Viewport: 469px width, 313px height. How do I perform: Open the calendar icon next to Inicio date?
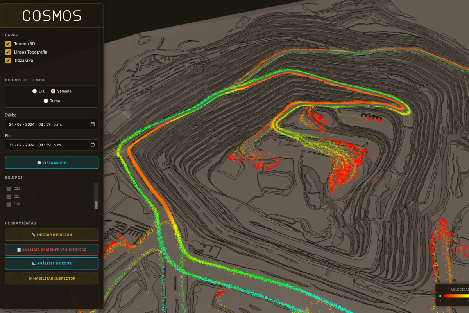pyautogui.click(x=93, y=124)
